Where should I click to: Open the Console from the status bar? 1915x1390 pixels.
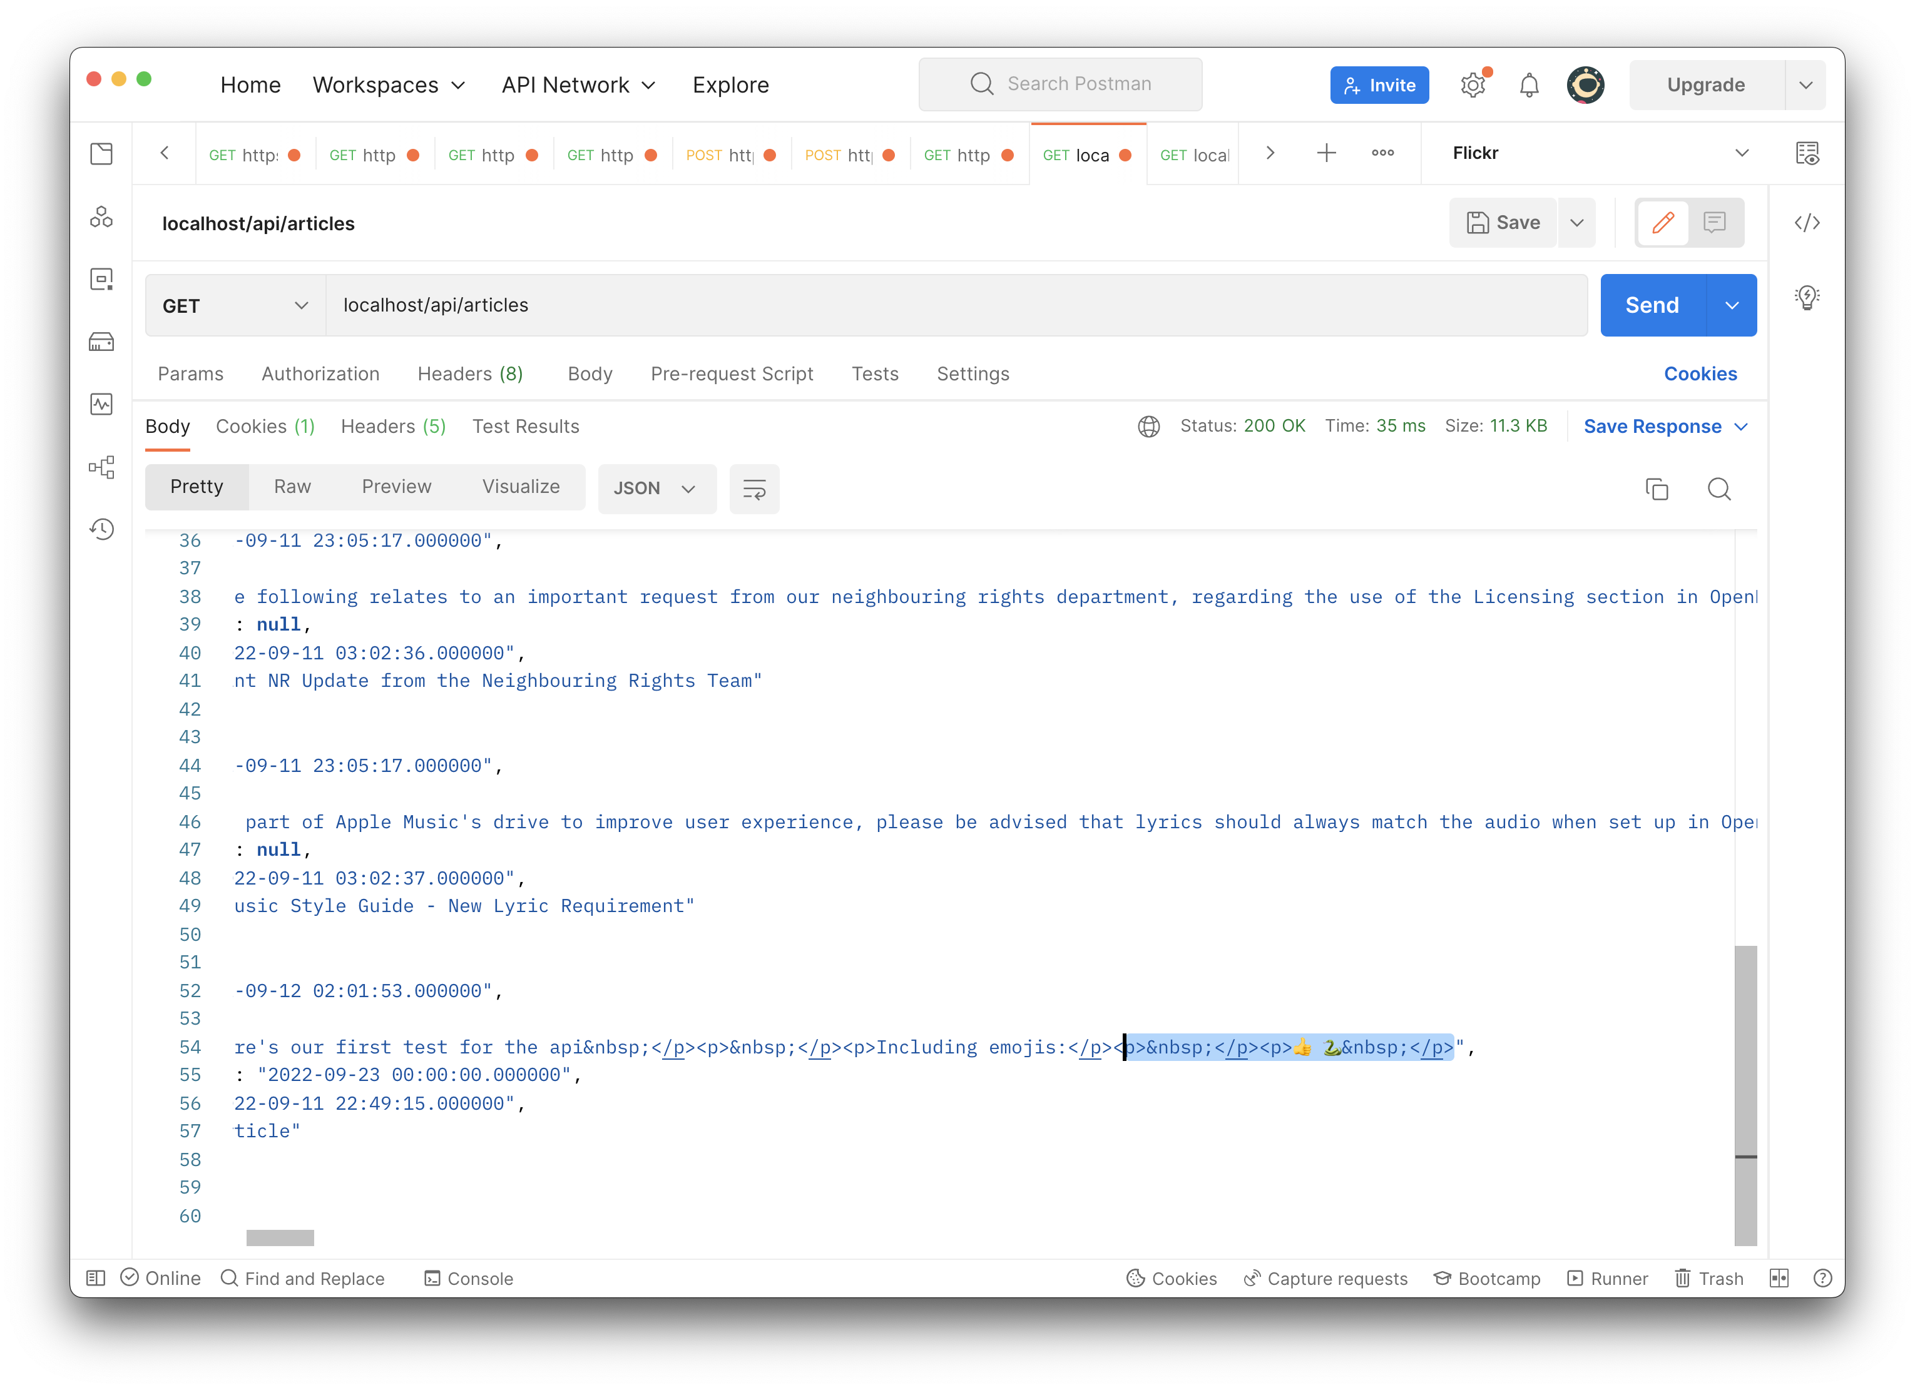(x=469, y=1278)
